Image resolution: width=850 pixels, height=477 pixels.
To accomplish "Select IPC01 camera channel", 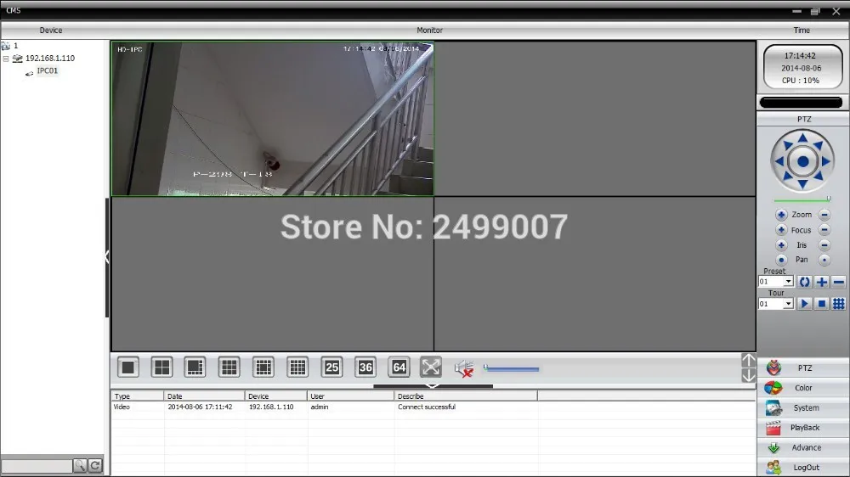I will coord(47,71).
